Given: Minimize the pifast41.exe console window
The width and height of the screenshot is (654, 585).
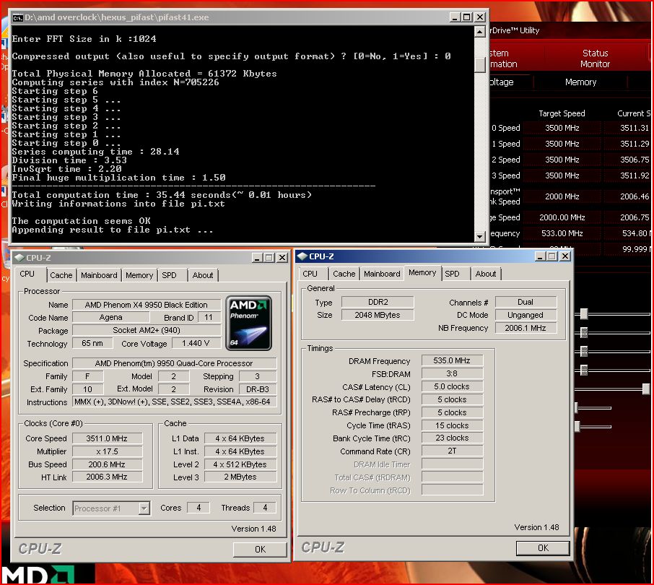Looking at the screenshot, I should pyautogui.click(x=455, y=17).
